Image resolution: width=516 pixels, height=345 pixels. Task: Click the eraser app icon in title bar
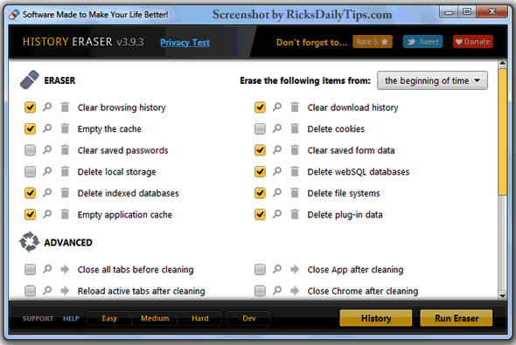[x=14, y=15]
